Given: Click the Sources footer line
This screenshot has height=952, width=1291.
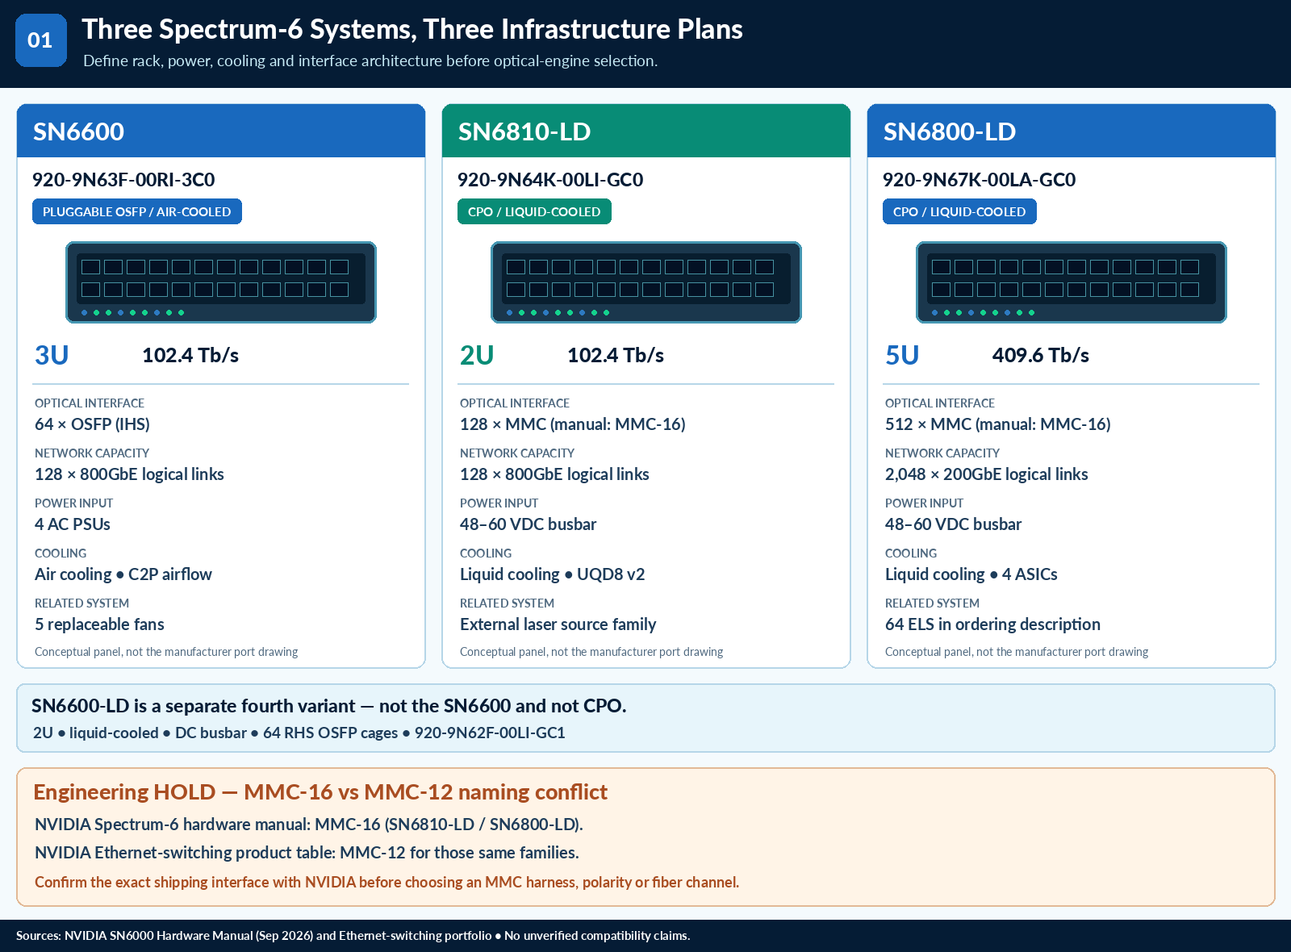Looking at the screenshot, I should [x=353, y=936].
